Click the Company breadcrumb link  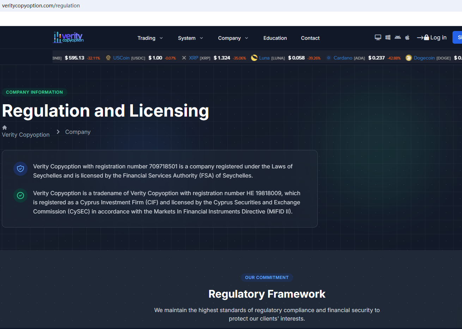78,132
